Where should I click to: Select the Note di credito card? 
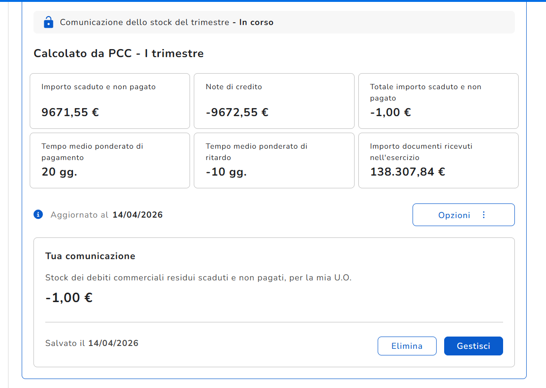(273, 101)
